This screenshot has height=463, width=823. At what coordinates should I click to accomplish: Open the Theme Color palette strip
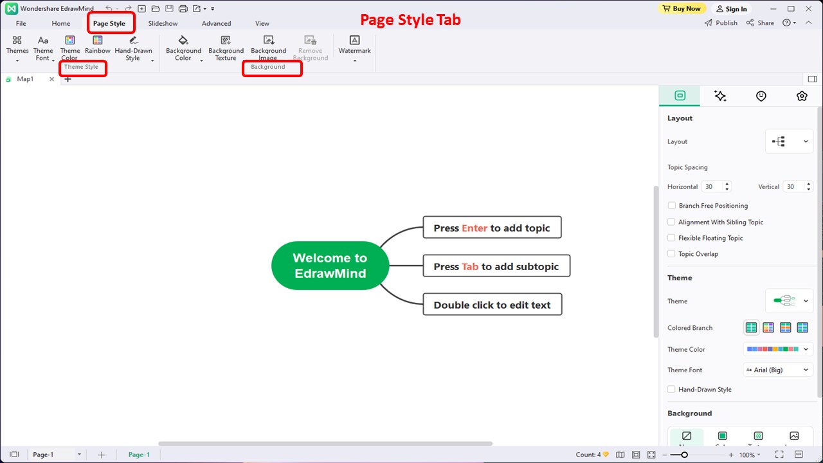(778, 349)
